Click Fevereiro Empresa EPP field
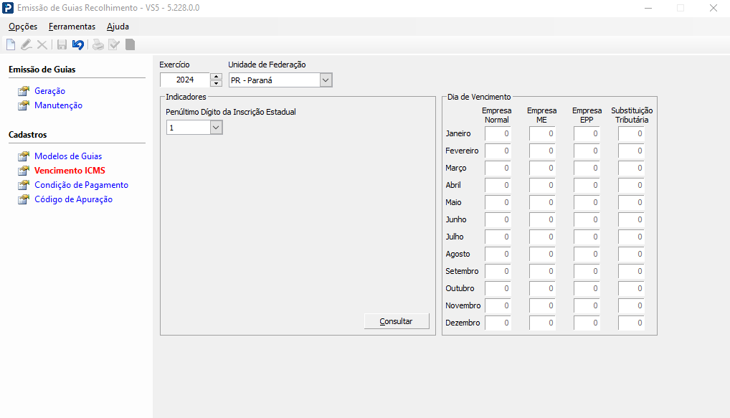This screenshot has width=730, height=418. pyautogui.click(x=587, y=151)
